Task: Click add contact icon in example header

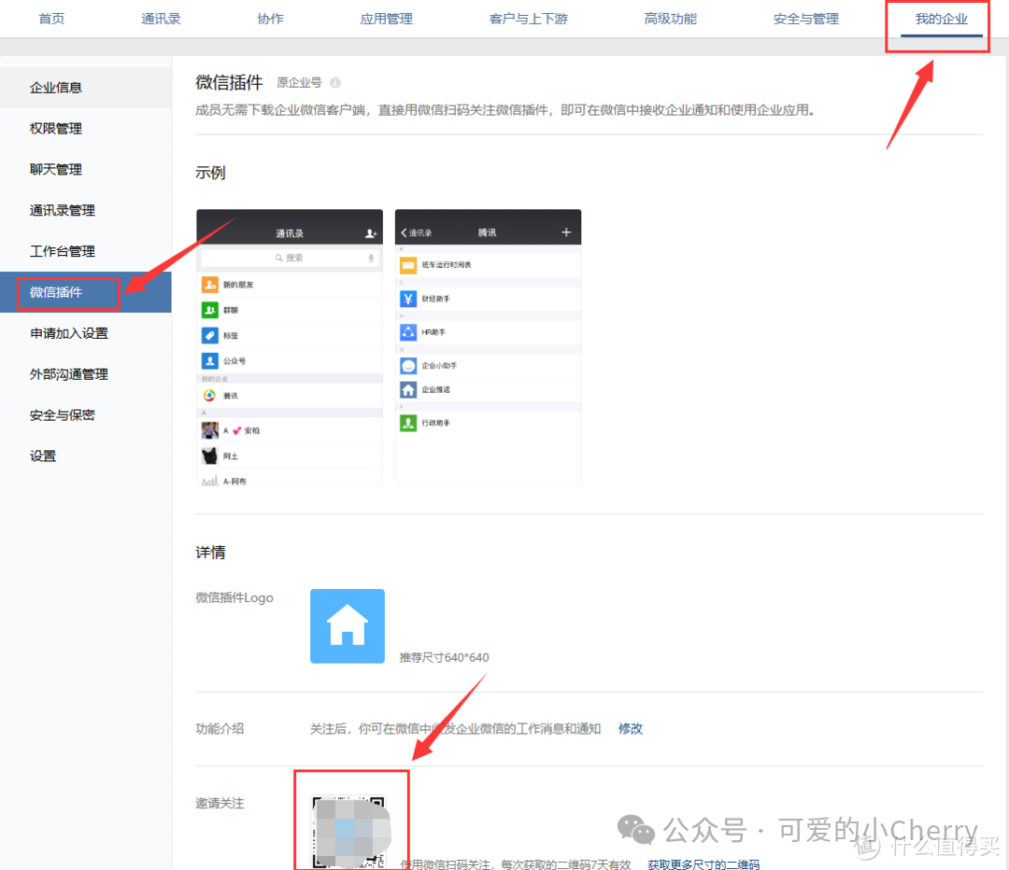Action: click(371, 233)
